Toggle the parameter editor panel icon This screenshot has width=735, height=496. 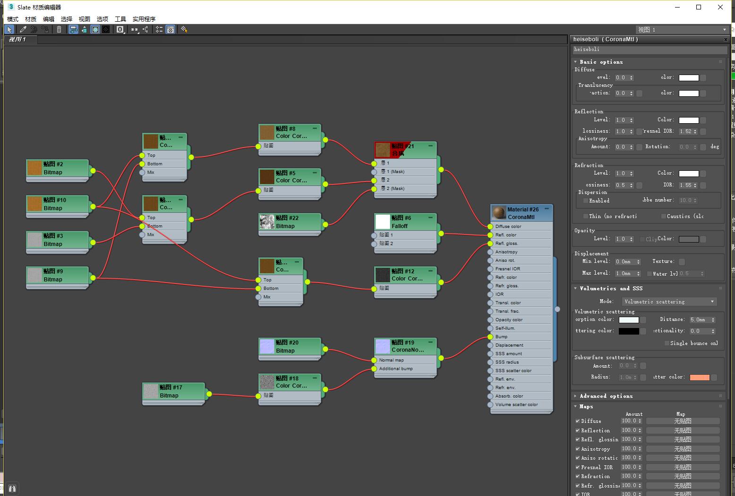171,29
